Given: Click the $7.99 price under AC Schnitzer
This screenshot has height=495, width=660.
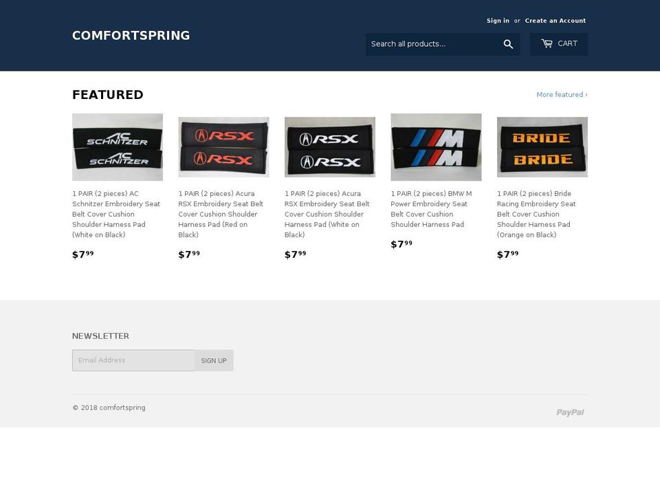Looking at the screenshot, I should pos(83,254).
